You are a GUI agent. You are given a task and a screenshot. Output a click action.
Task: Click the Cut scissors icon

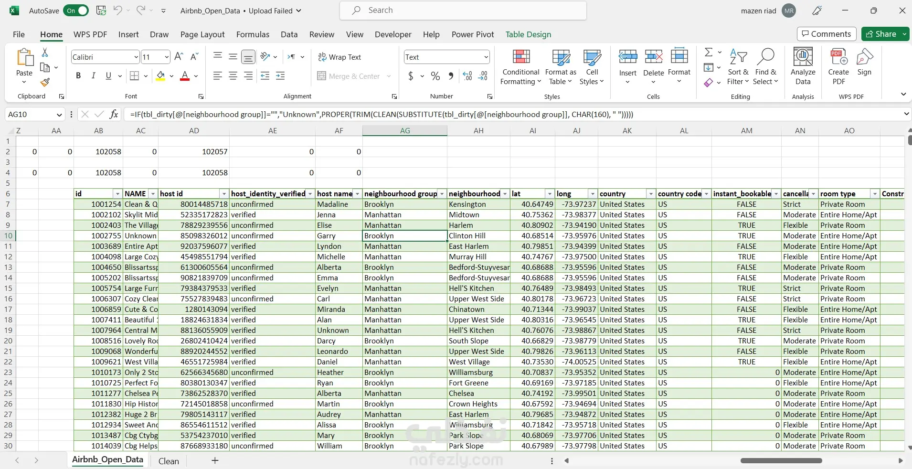[x=45, y=52]
